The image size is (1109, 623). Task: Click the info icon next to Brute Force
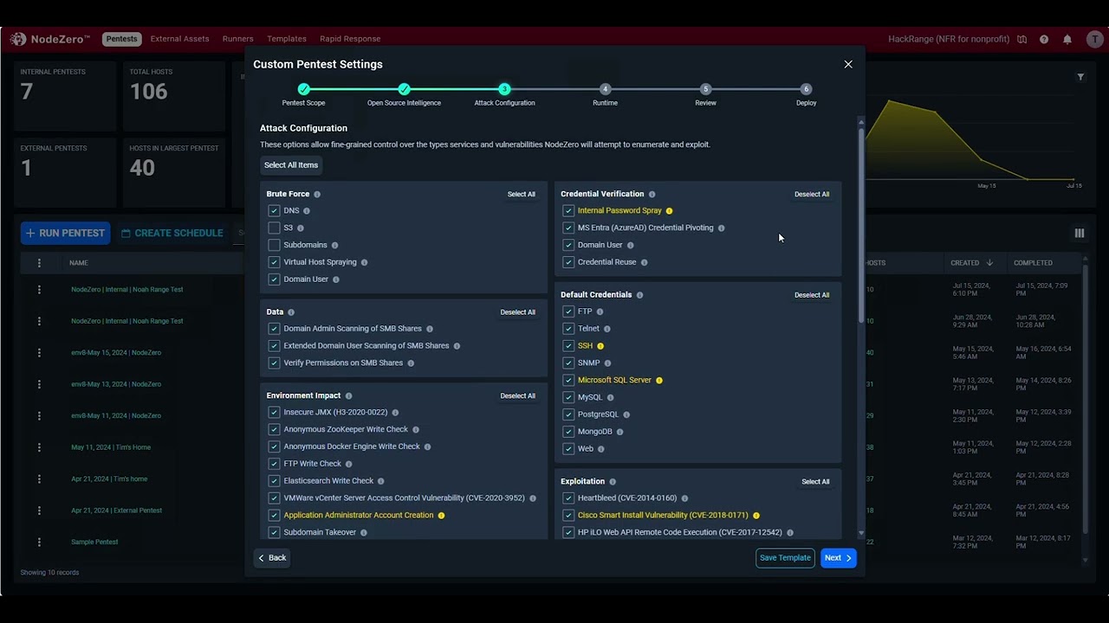coord(317,195)
